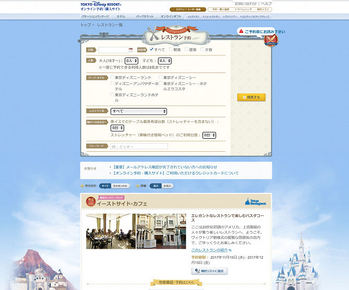349x290 pixels.
Task: Check the 朝食 breakfast checkbox
Action: coord(171,49)
